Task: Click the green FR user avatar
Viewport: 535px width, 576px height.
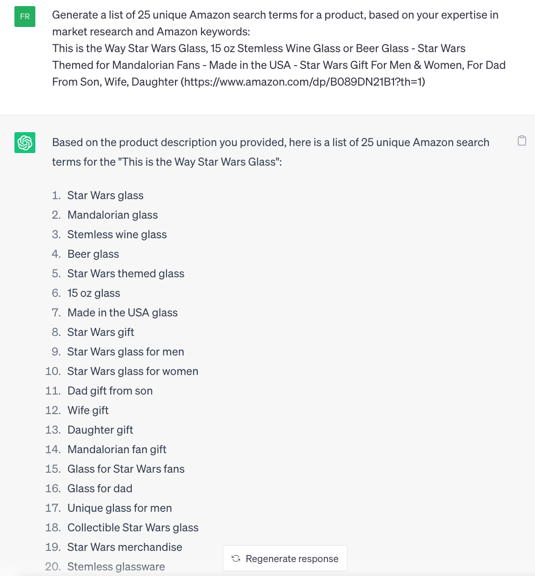Action: [x=25, y=17]
